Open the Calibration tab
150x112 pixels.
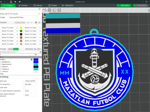pyautogui.click(x=68, y=5)
